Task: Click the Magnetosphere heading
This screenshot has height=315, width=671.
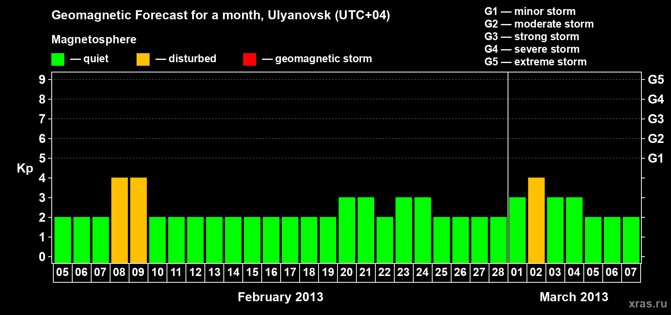Action: coord(94,40)
